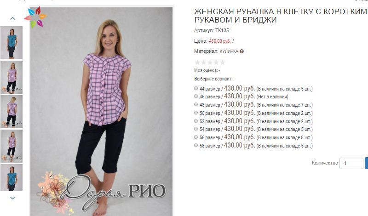Select the 52 размер radio option
This screenshot has width=368, height=216.
pos(196,121)
